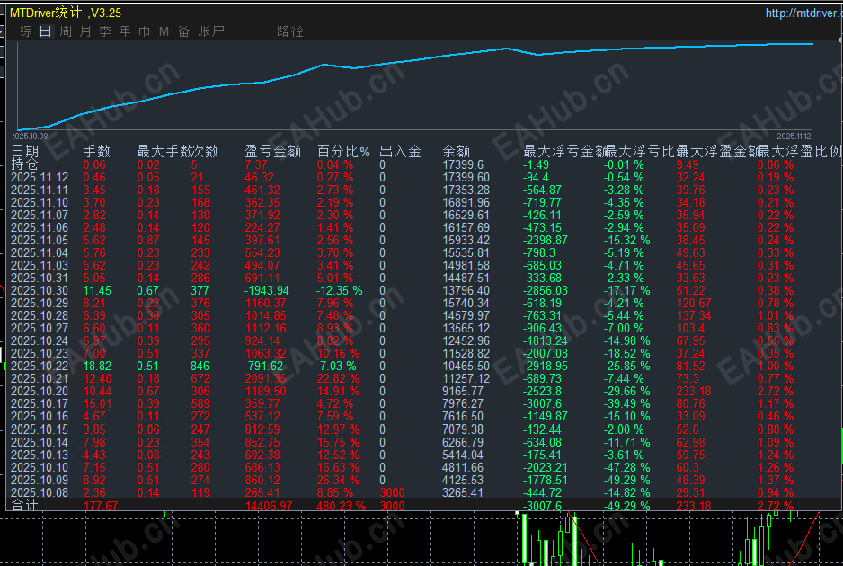The image size is (843, 566).
Task: Select the 综 summary tab
Action: point(24,31)
